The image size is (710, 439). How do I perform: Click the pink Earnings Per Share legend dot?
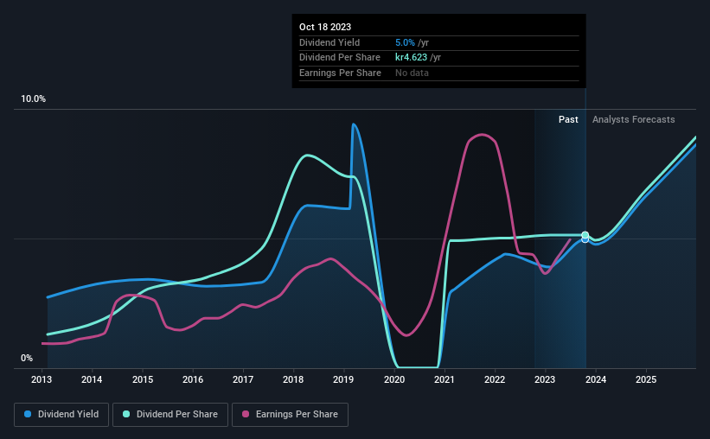pyautogui.click(x=246, y=414)
